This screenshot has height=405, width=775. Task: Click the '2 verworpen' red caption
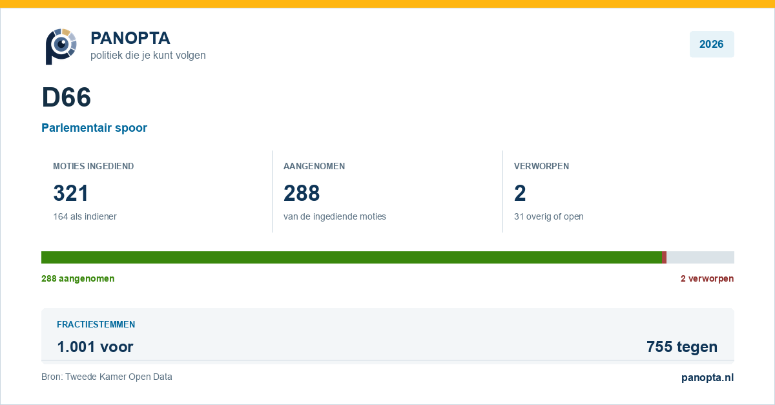(x=707, y=278)
